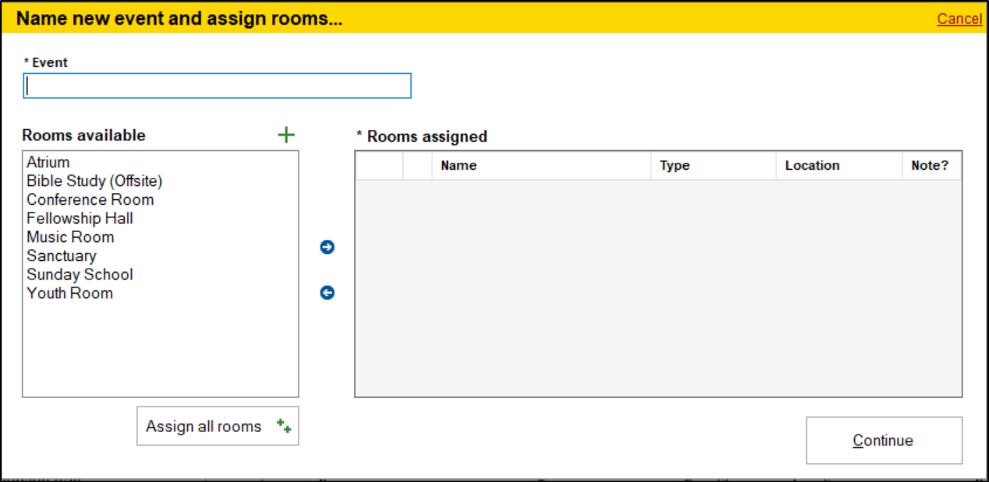989x482 pixels.
Task: Select Bible Study (Offsite) room
Action: click(x=94, y=181)
